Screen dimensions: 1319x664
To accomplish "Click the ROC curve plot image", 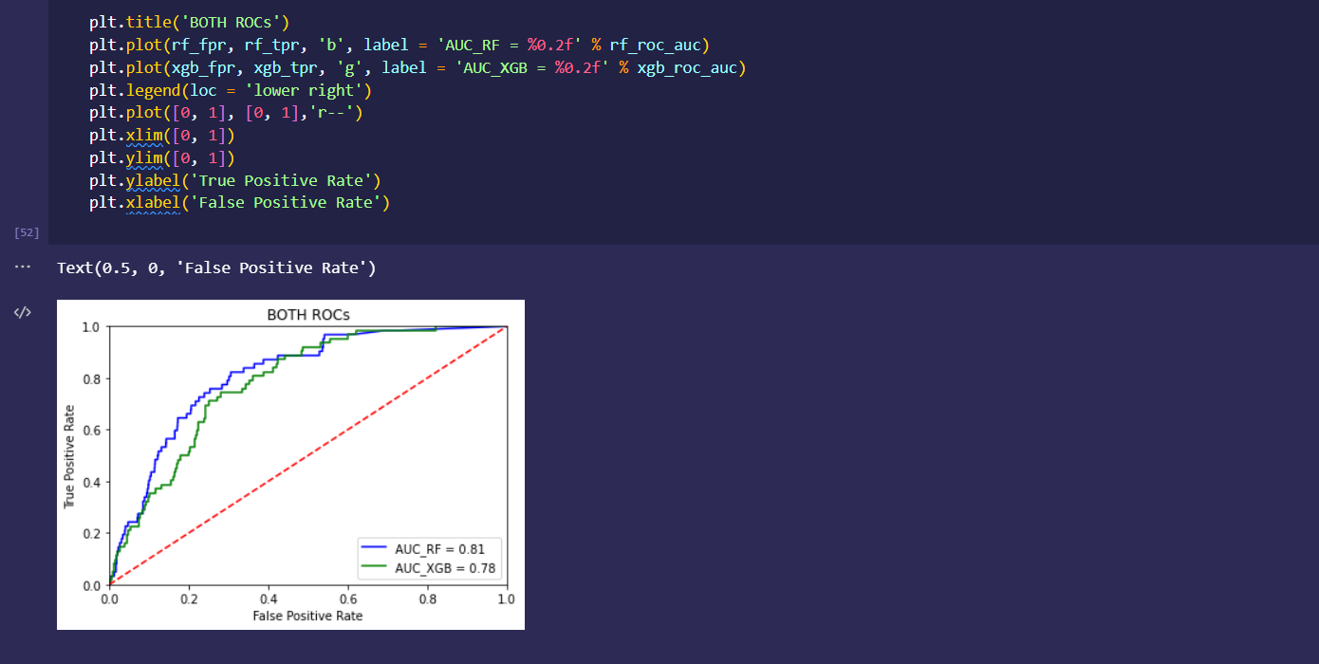I will click(x=290, y=465).
